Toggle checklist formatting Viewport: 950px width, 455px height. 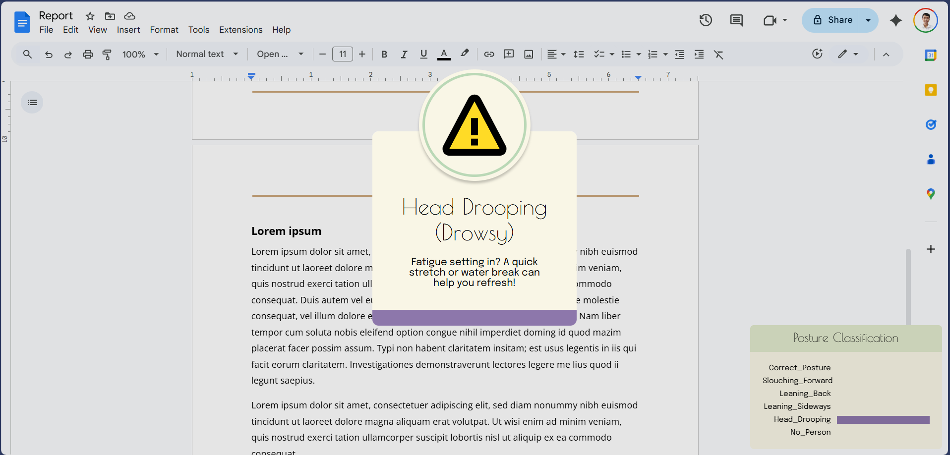click(599, 54)
